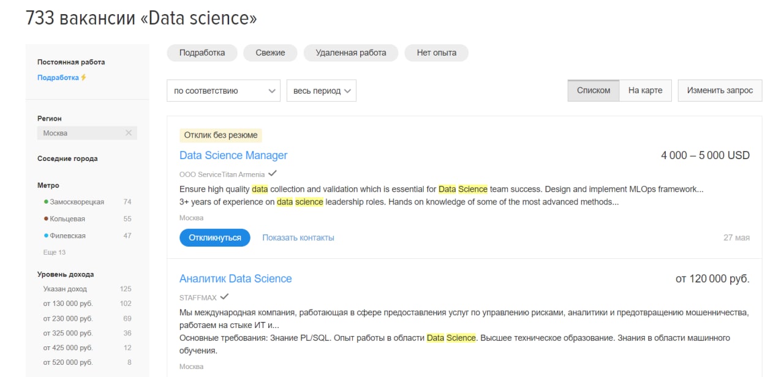This screenshot has height=377, width=784.
Task: Select the green Замоскворецкая metro line
Action: coord(77,202)
